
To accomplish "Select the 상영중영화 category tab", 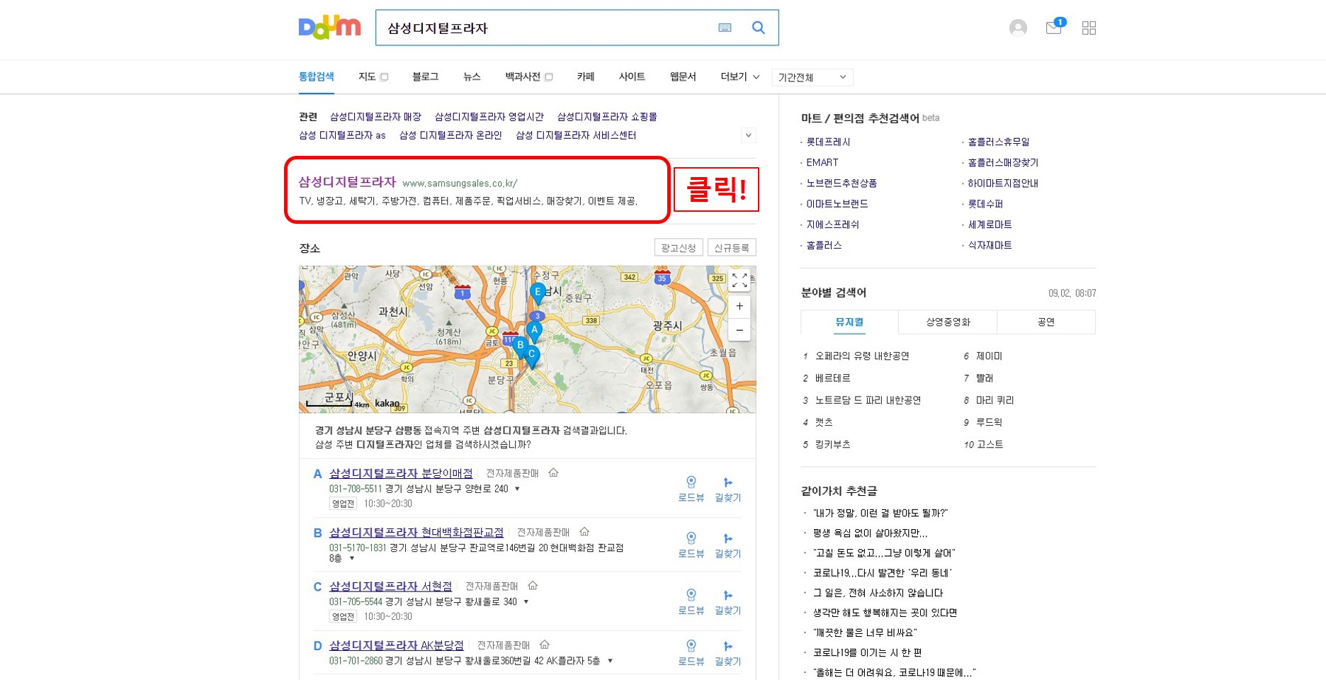I will (948, 322).
